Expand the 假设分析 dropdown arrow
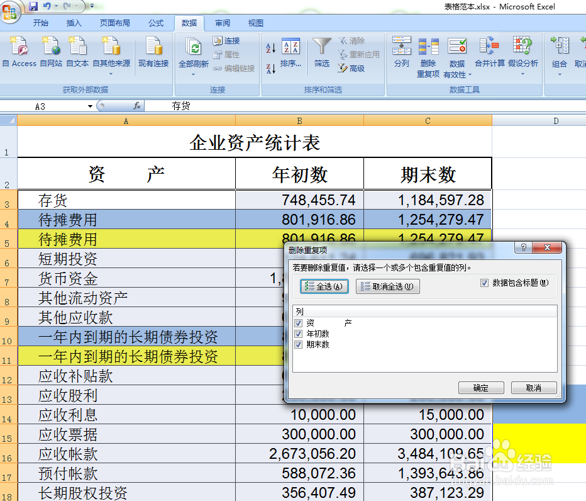Screen dimensions: 586x501 (x=523, y=74)
